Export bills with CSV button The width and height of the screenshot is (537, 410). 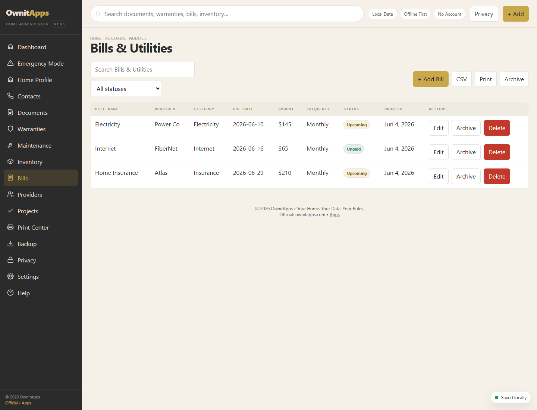coord(462,79)
